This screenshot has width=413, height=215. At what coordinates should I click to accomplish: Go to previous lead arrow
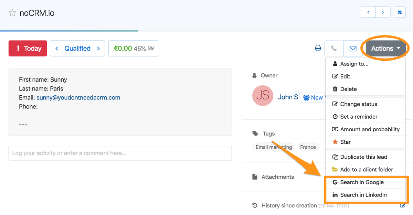(x=368, y=12)
